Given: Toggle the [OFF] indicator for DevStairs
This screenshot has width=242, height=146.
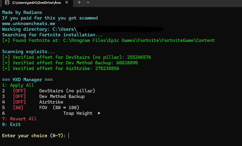Looking at the screenshot, I should [x=19, y=91].
